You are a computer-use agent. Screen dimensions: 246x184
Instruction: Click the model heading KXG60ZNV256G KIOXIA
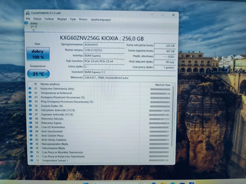coord(89,38)
